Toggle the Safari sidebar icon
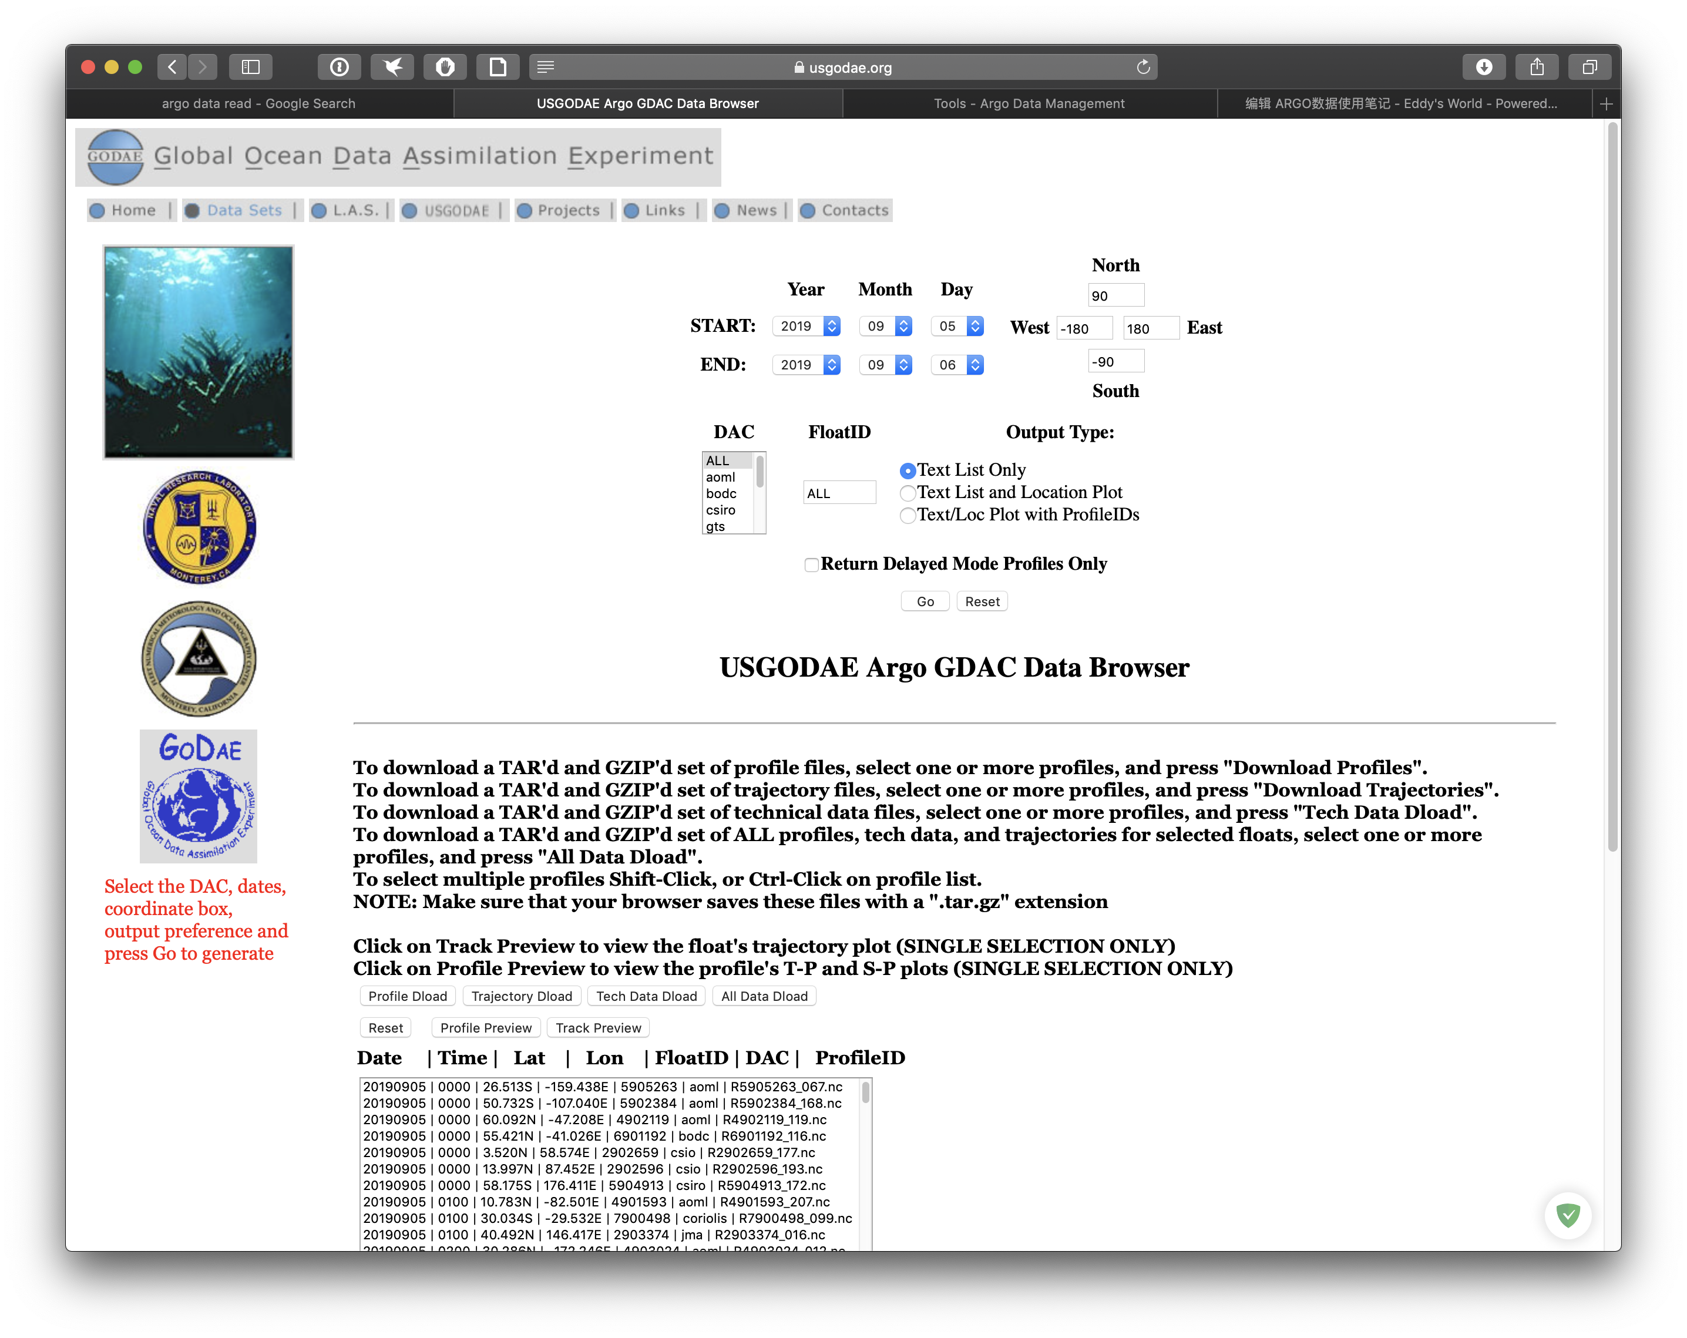The width and height of the screenshot is (1687, 1338). click(x=250, y=68)
